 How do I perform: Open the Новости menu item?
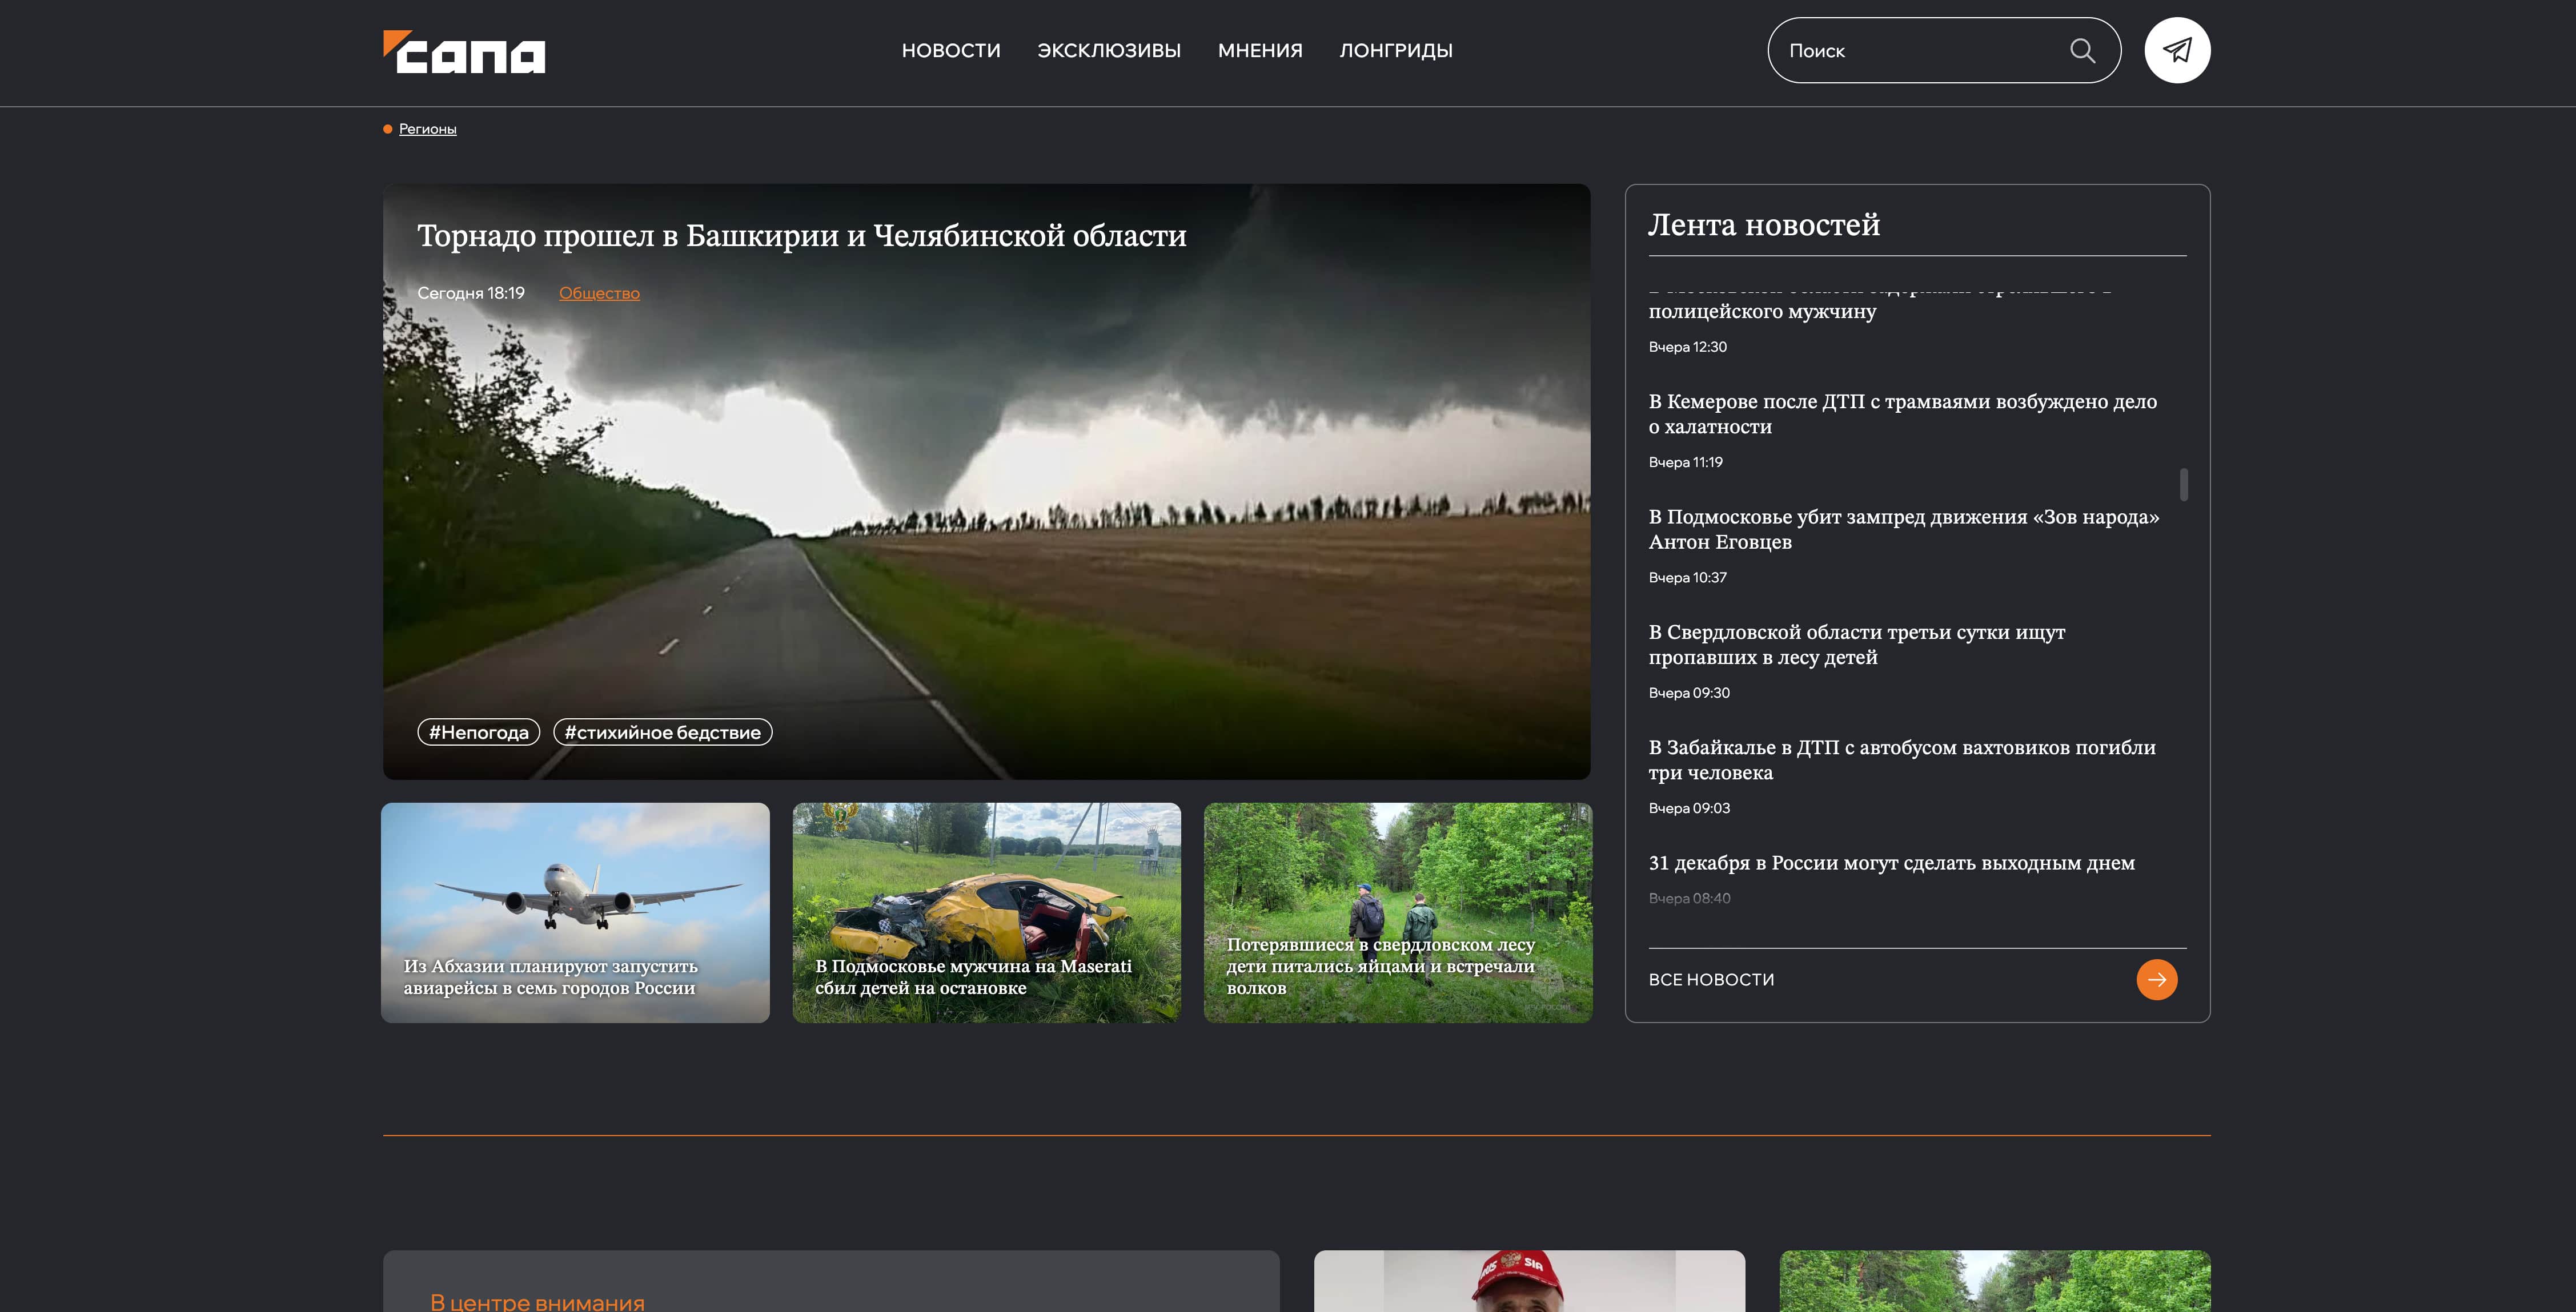point(950,51)
